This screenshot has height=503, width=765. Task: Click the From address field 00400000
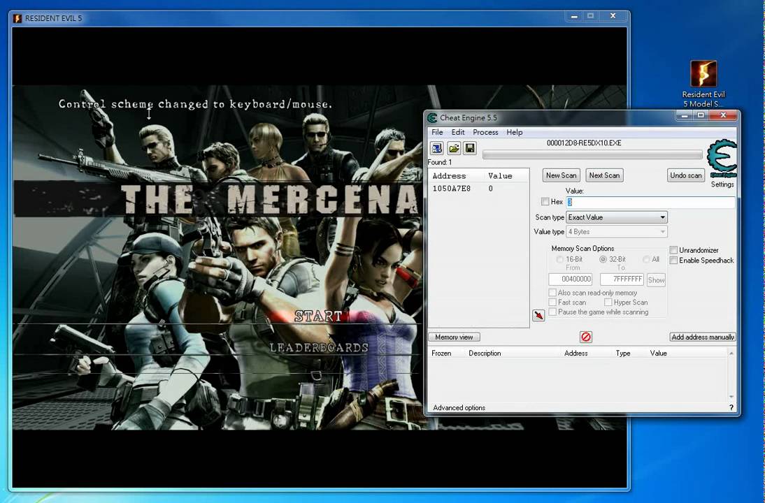point(570,279)
